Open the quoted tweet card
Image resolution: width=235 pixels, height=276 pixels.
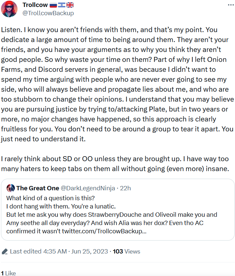[x=118, y=209]
